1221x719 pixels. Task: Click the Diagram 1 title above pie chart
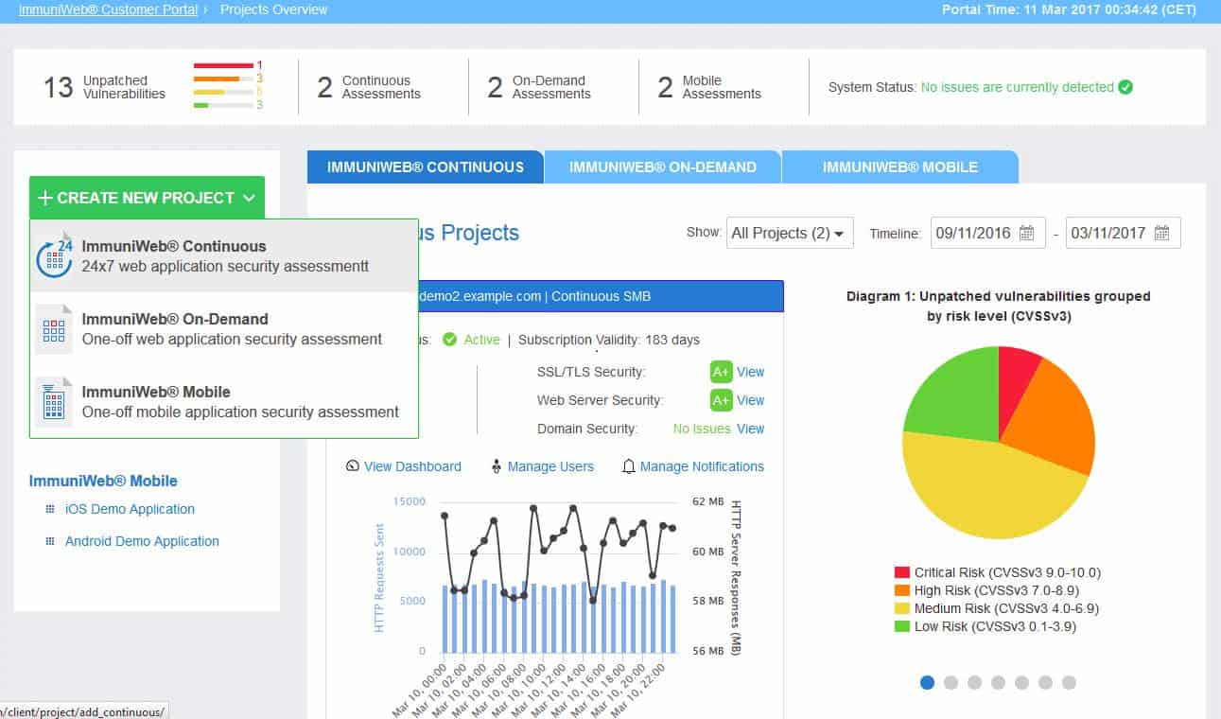pyautogui.click(x=999, y=306)
